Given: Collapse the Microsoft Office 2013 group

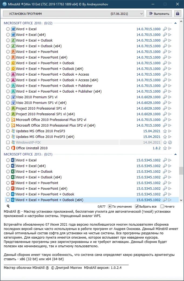Looking at the screenshot, I should pyautogui.click(x=176, y=154).
